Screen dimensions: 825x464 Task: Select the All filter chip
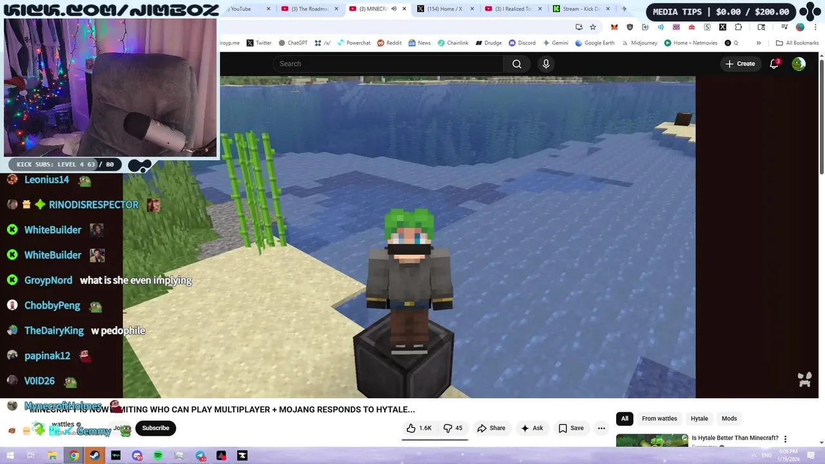(625, 419)
